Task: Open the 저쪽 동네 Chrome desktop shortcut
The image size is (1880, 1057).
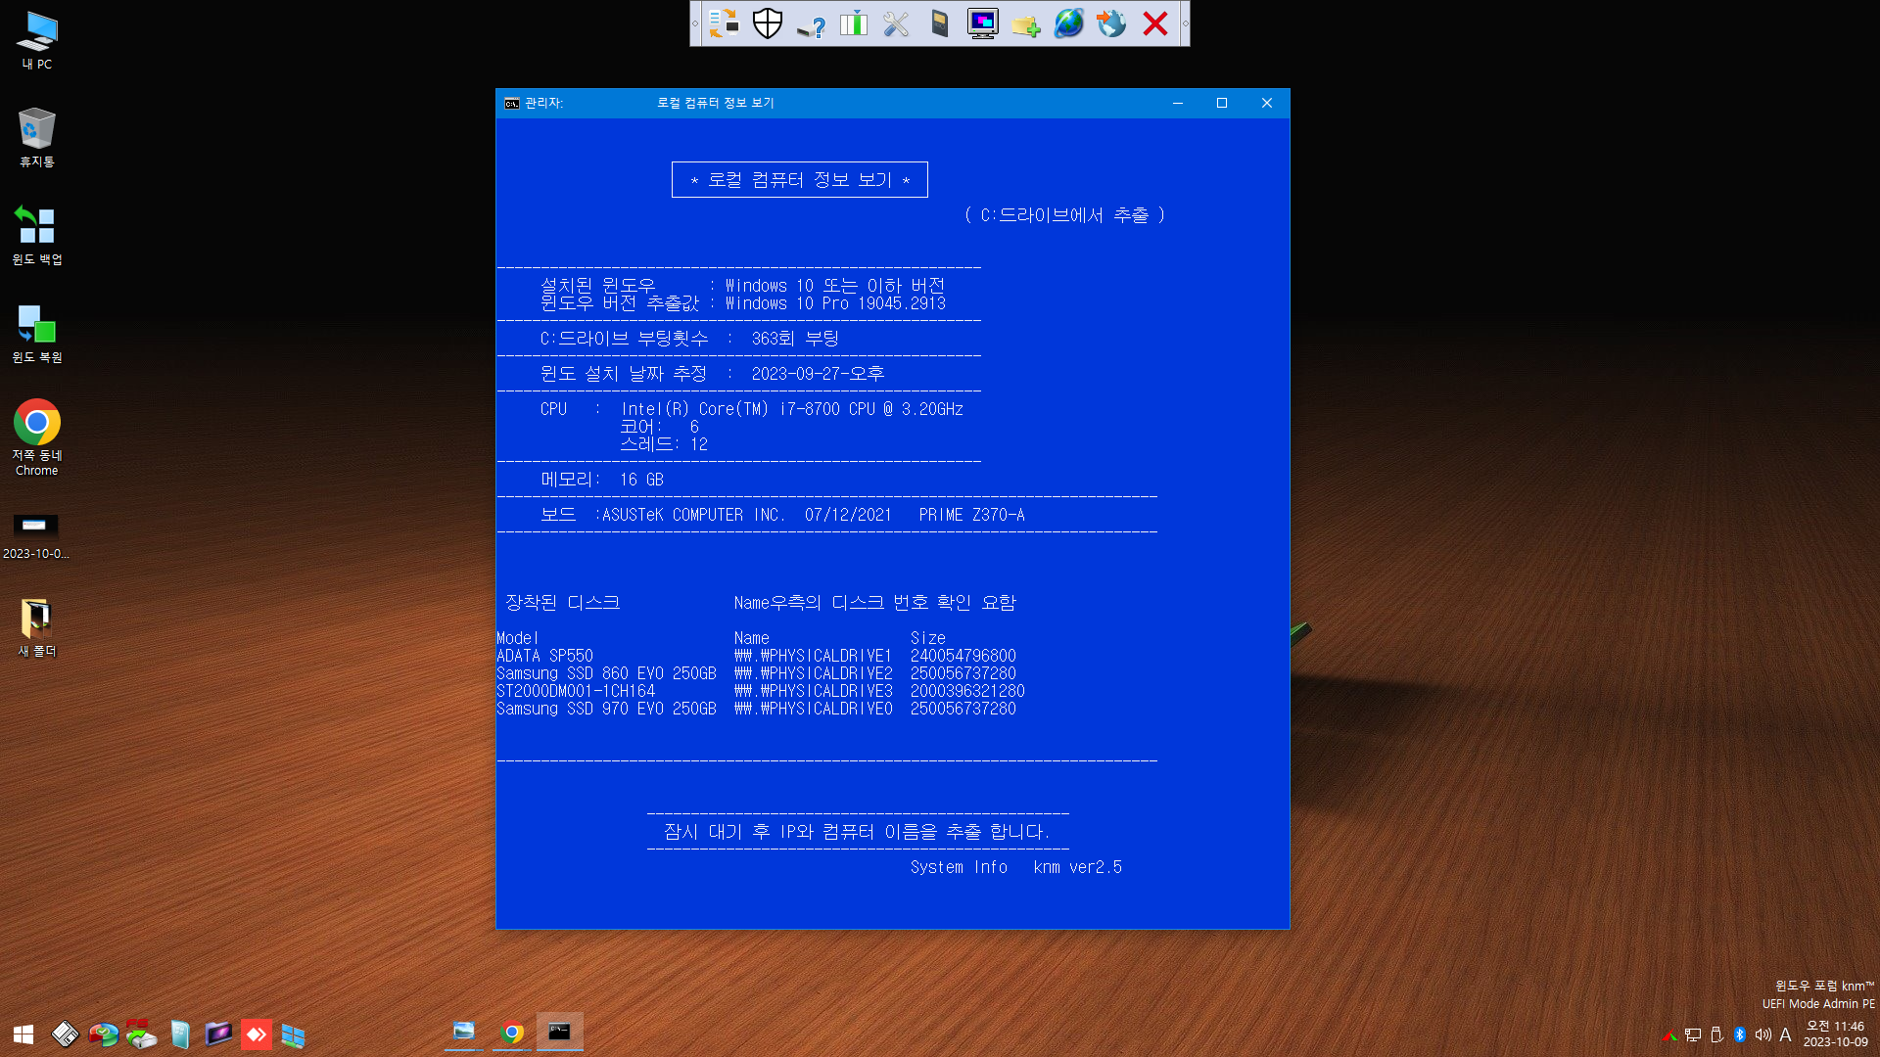Action: coord(37,437)
